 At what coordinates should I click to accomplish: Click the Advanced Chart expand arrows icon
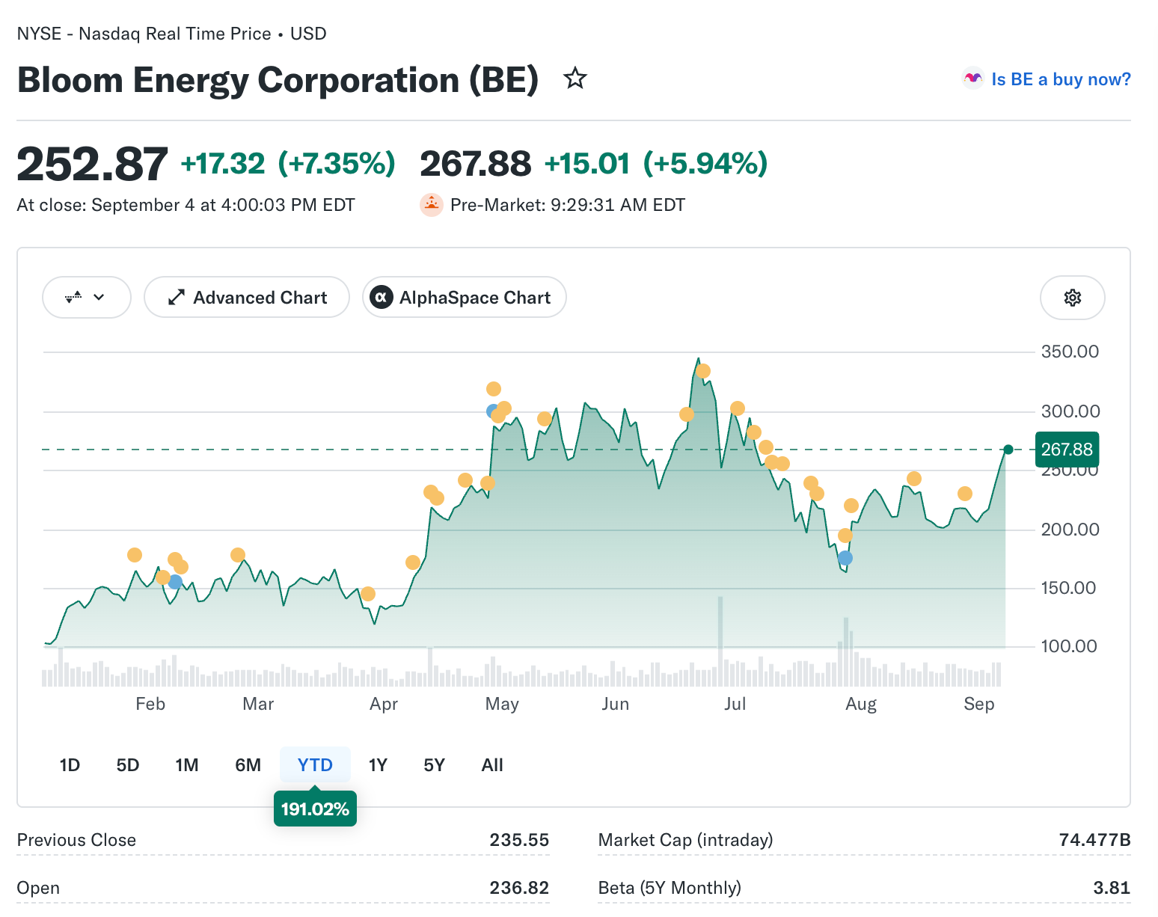pyautogui.click(x=176, y=298)
